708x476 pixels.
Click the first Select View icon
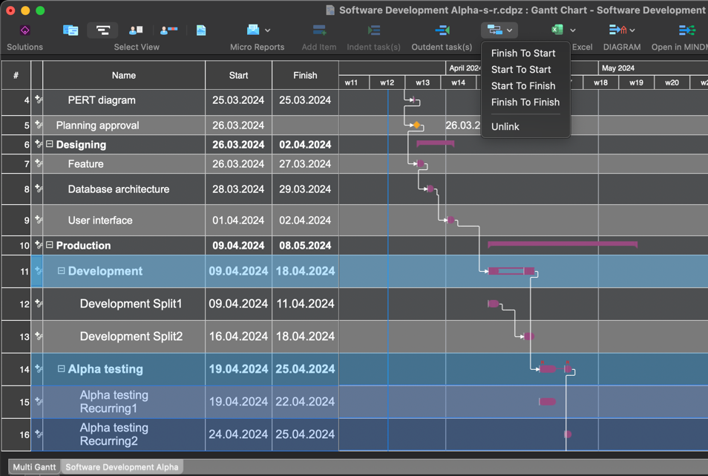pos(71,30)
